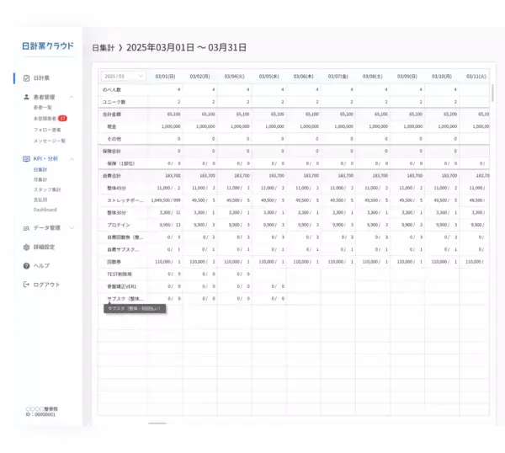
Task: Click the 保険（1部位） row label
Action: pyautogui.click(x=120, y=163)
